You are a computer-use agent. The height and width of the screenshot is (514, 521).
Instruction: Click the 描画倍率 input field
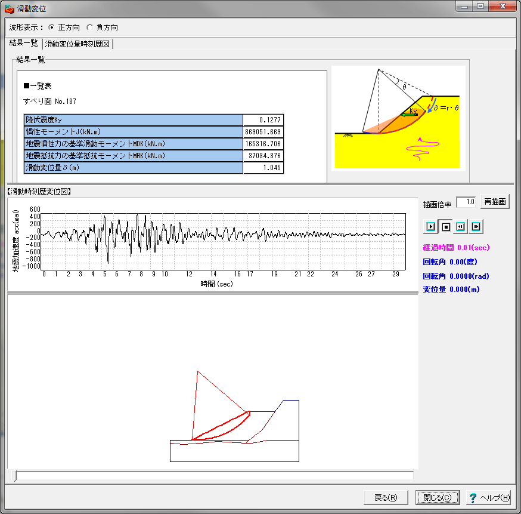(466, 202)
